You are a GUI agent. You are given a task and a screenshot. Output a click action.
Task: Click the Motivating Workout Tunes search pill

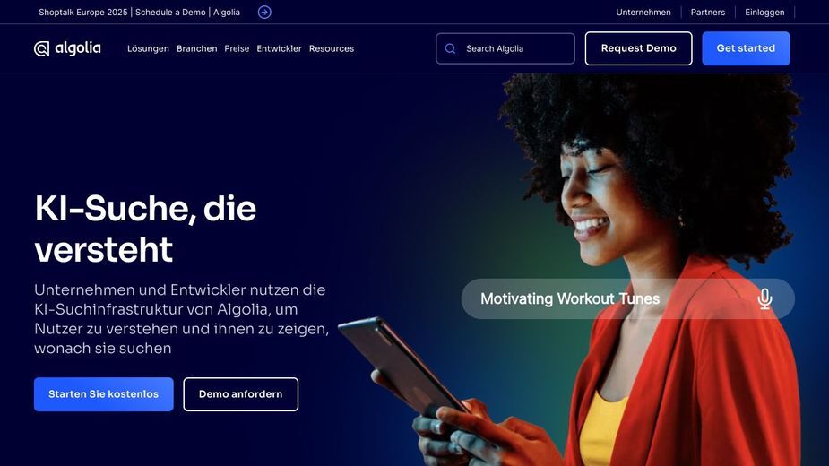tap(627, 298)
